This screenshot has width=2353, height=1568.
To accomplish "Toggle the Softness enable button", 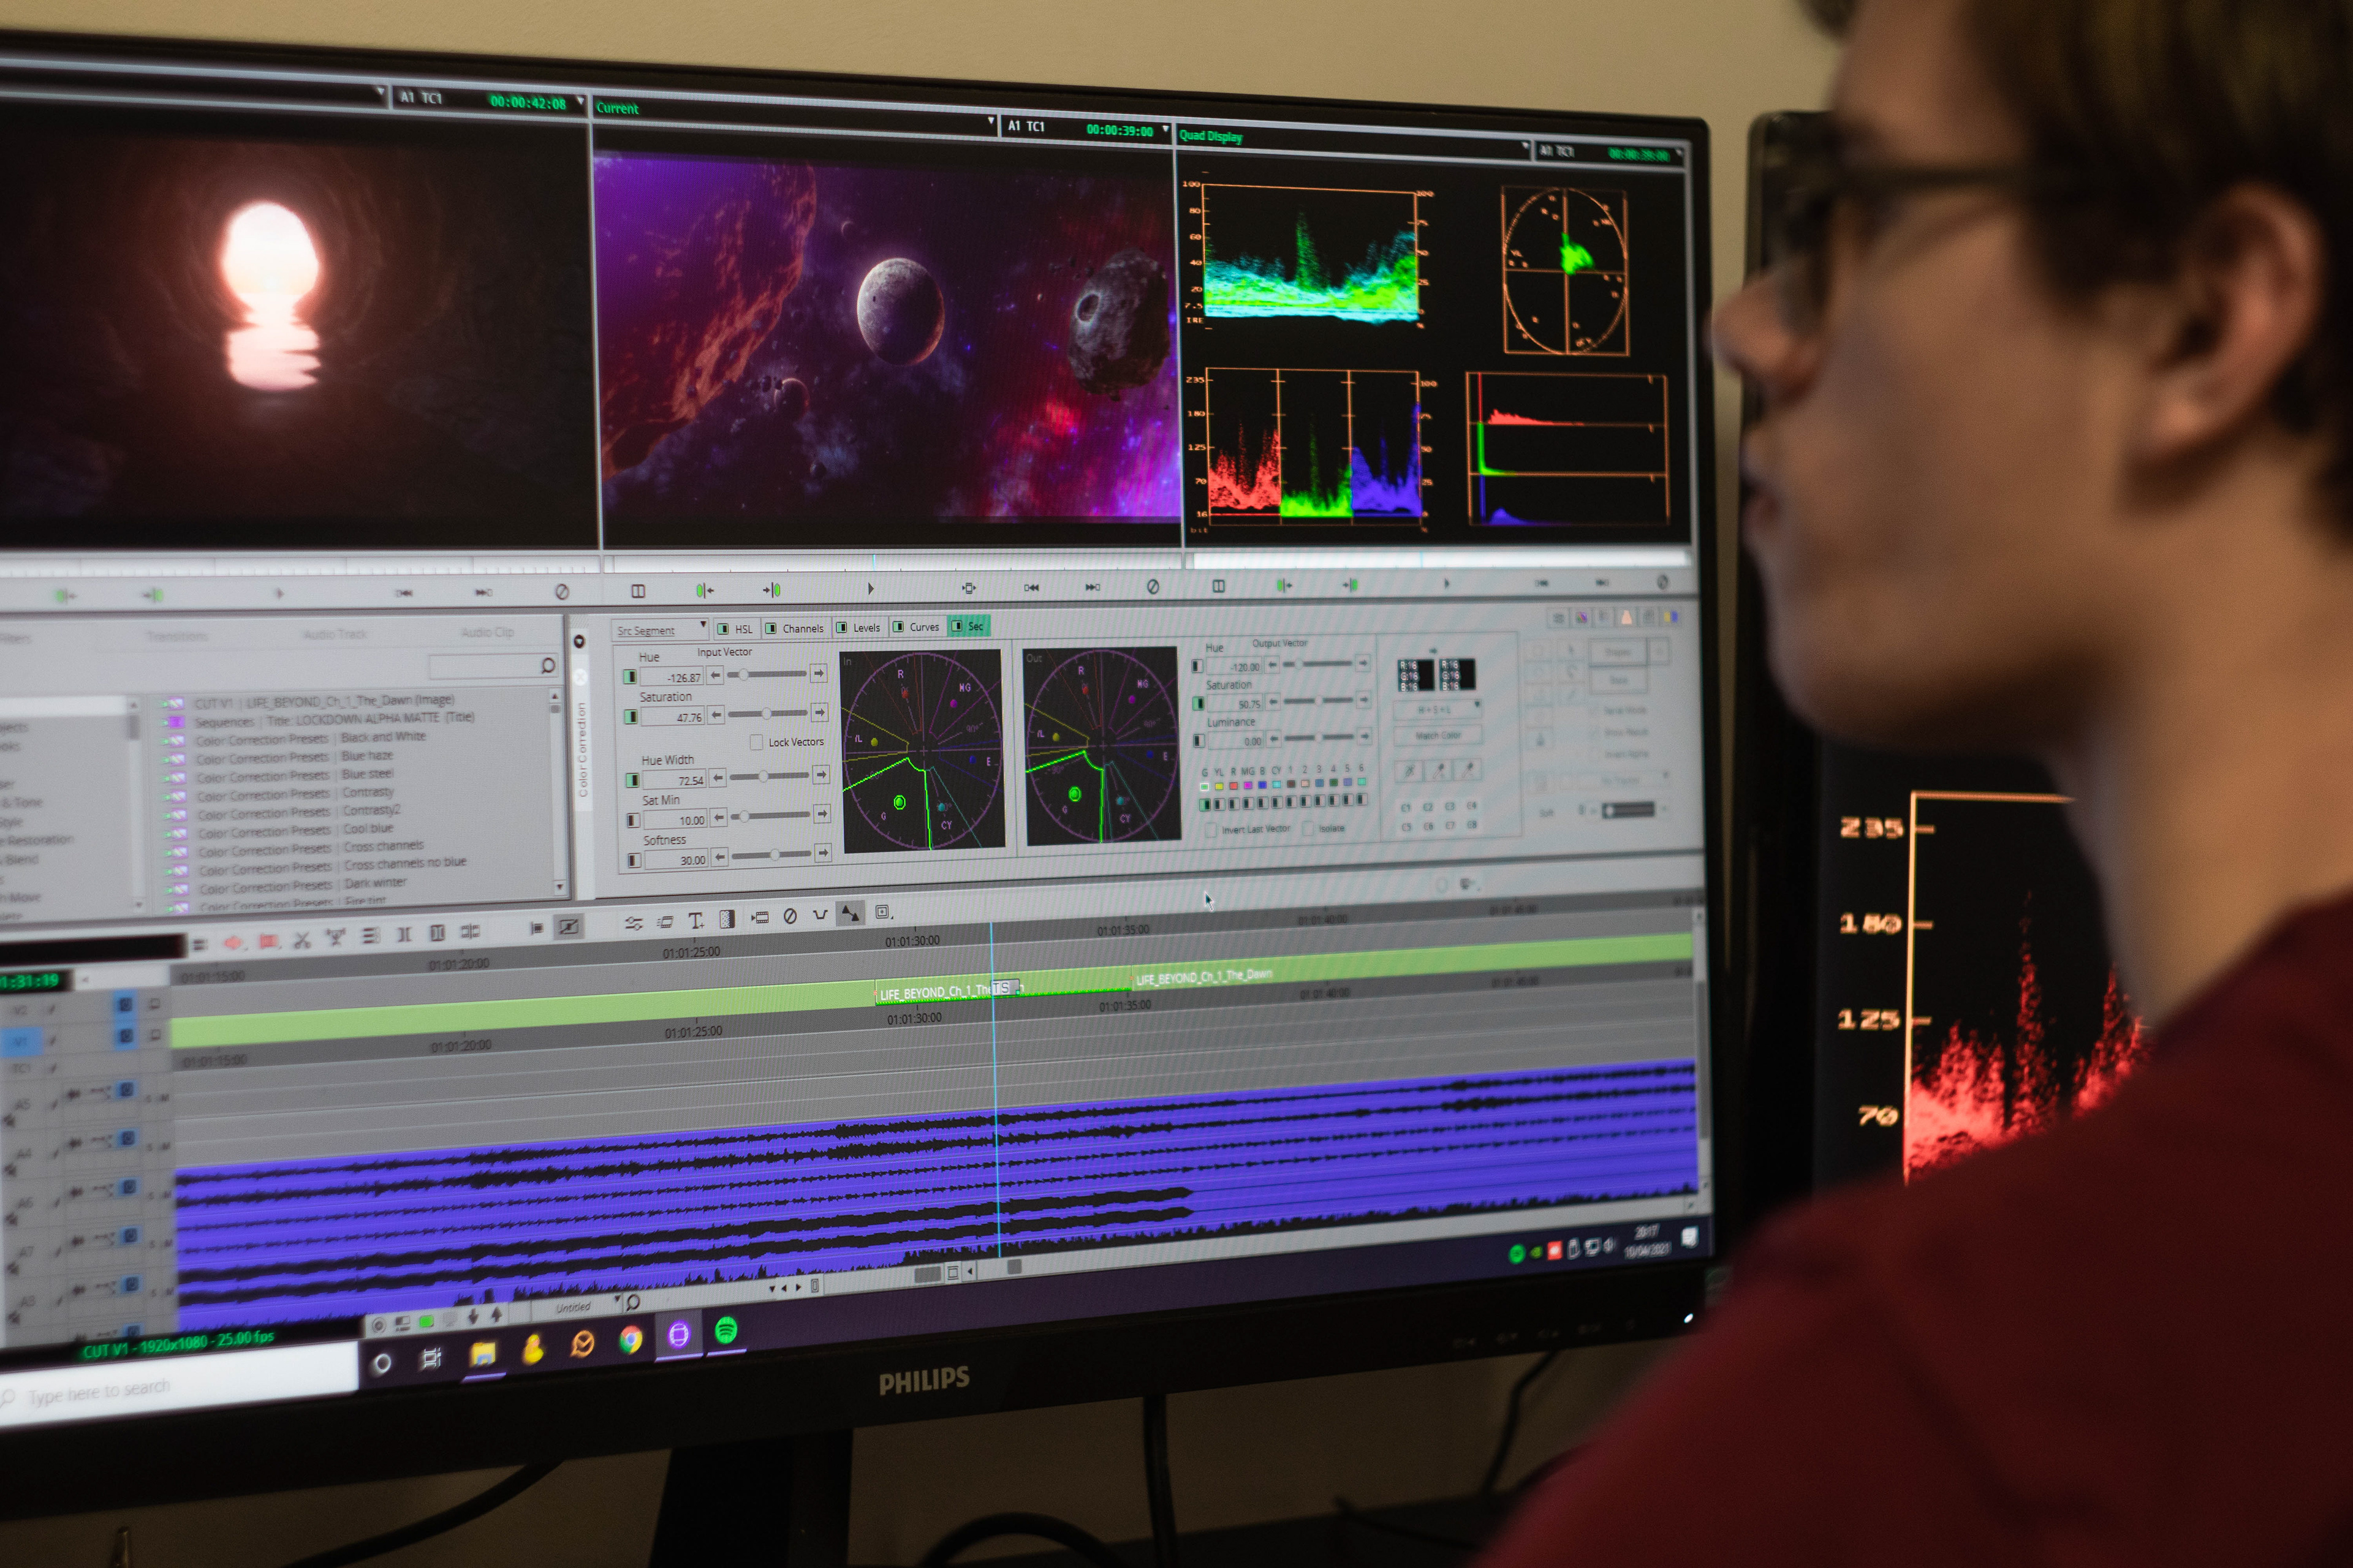I will tap(634, 860).
